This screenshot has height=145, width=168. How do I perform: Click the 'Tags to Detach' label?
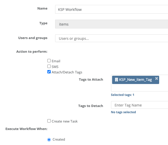click(91, 106)
